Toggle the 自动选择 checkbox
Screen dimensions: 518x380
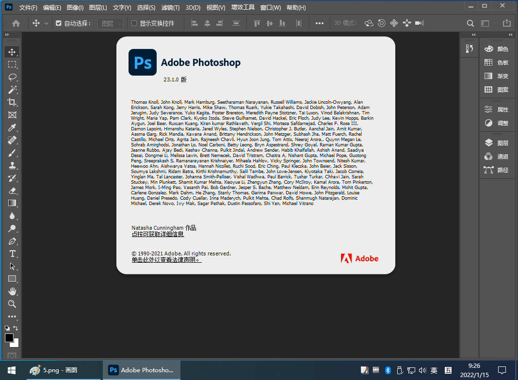[59, 23]
